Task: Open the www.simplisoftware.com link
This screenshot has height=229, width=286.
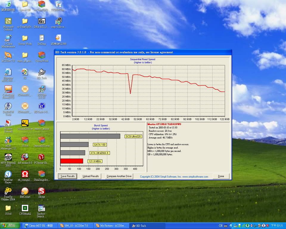Action: pos(195,177)
